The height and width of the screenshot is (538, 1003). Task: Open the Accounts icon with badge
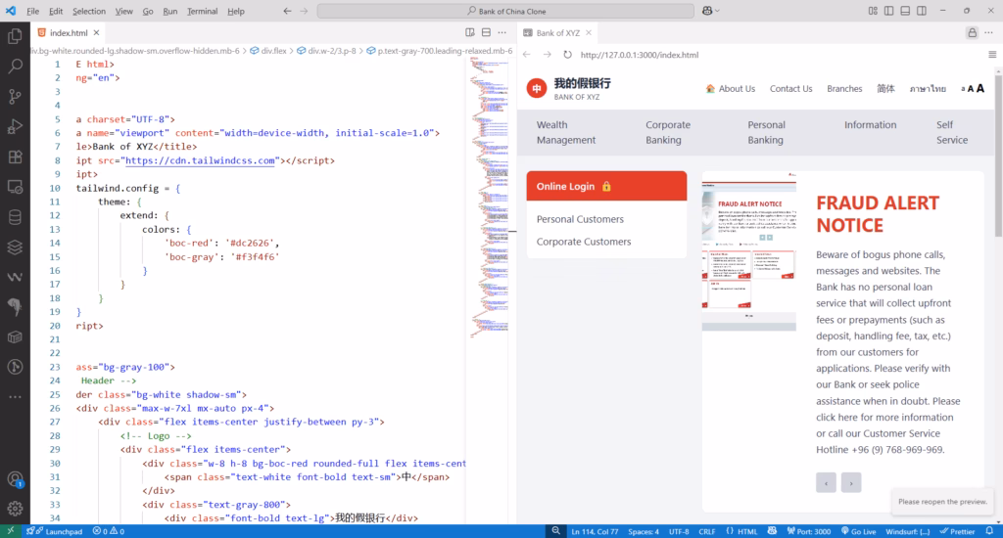[15, 479]
